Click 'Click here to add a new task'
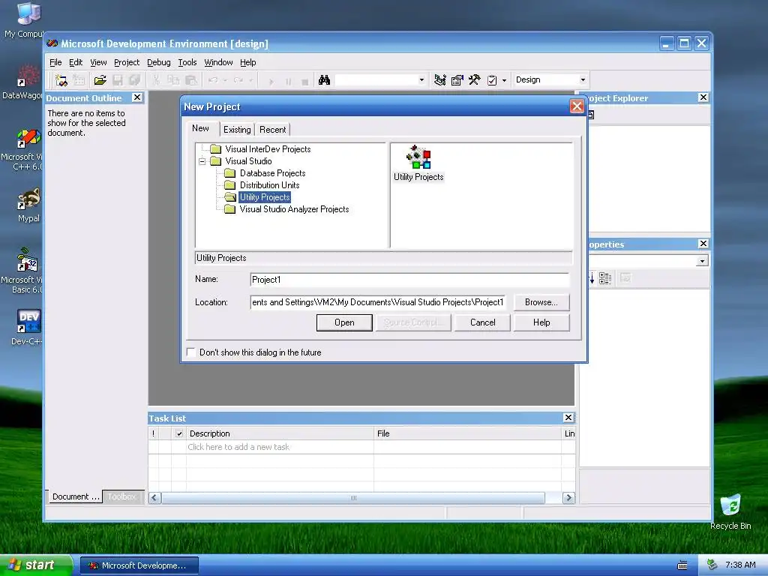Image resolution: width=768 pixels, height=576 pixels. click(x=238, y=447)
